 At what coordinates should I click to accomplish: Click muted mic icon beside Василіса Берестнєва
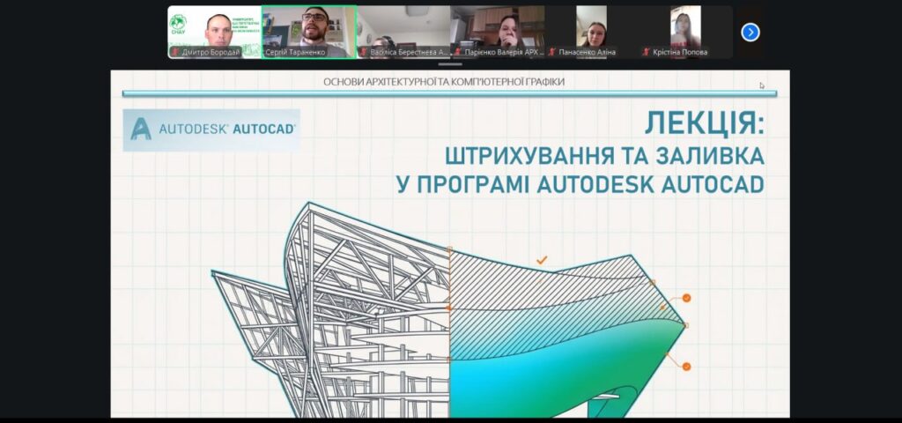pos(363,52)
